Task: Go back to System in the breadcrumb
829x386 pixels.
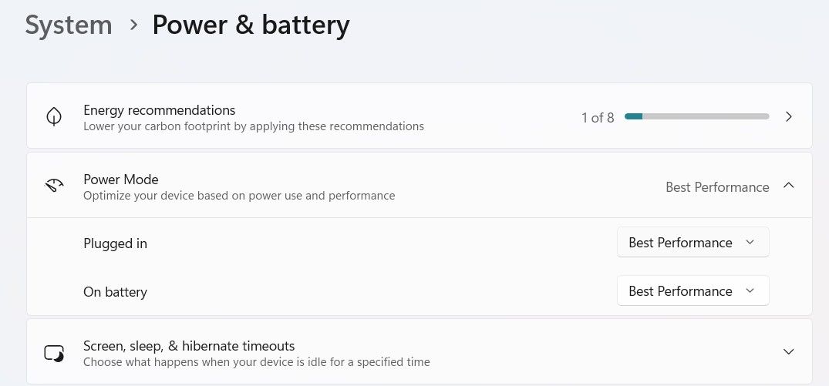Action: [x=69, y=25]
